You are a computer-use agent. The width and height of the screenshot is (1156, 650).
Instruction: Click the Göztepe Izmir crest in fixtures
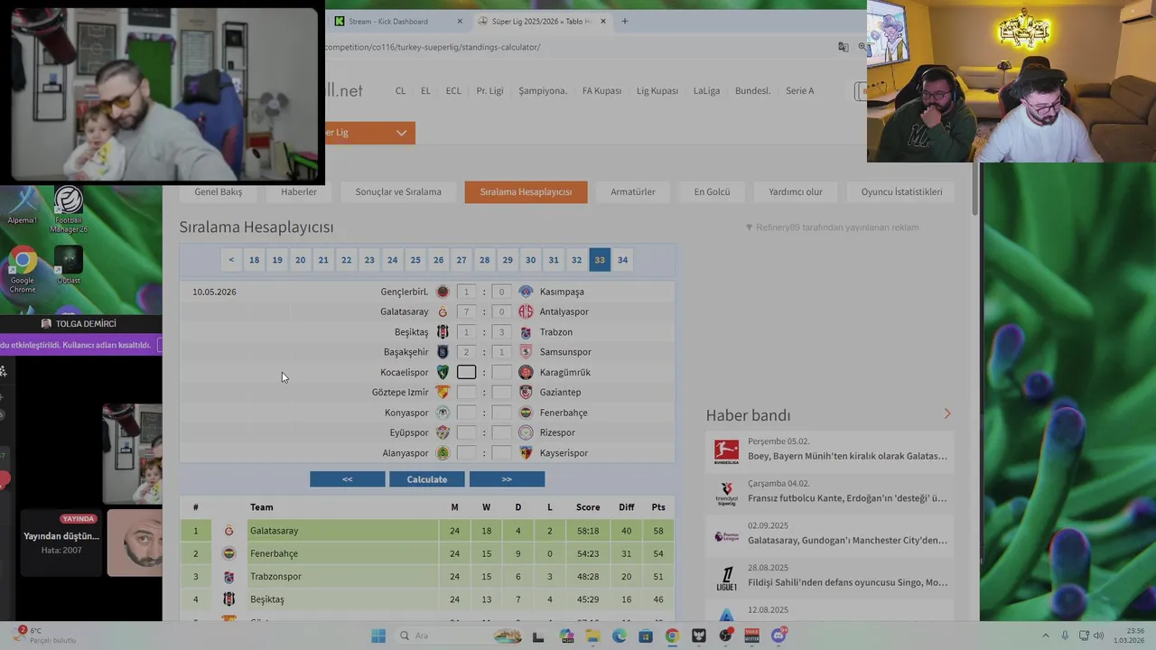[x=443, y=392]
